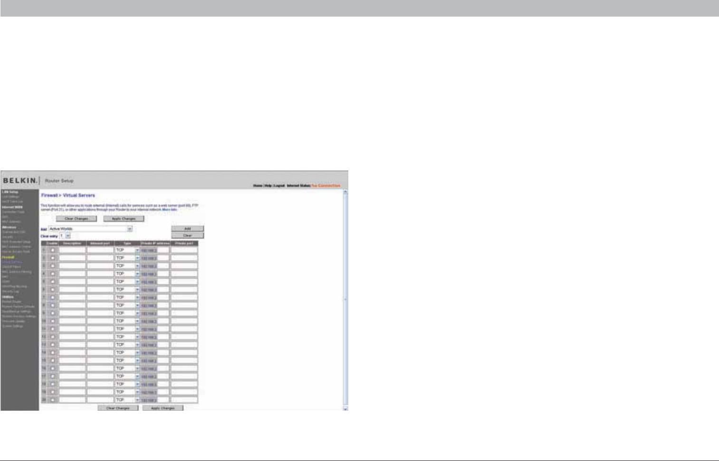Click the Clear button beside Clear entry

coord(188,235)
